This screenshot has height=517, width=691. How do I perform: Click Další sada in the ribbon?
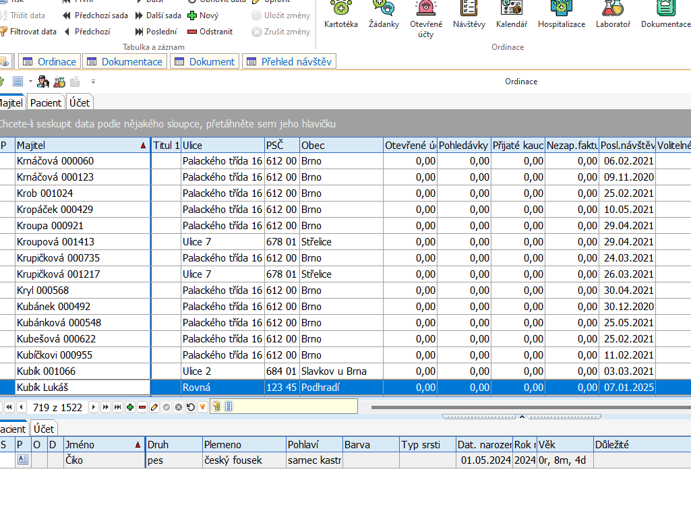pyautogui.click(x=158, y=16)
